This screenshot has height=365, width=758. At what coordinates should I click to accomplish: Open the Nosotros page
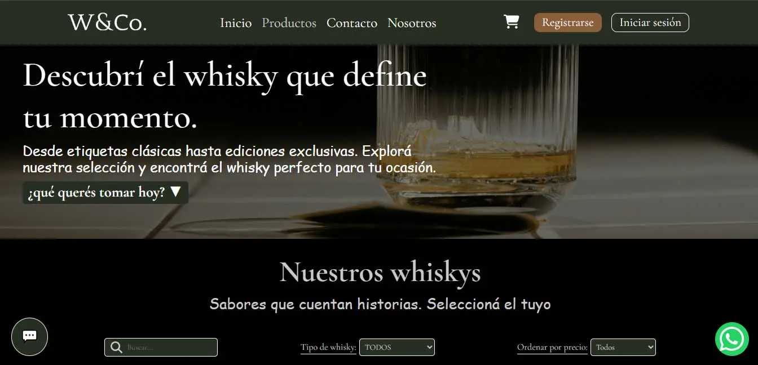pos(412,23)
